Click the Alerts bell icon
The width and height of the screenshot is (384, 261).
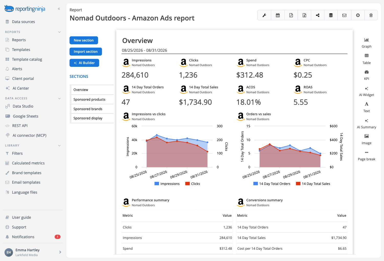[x=7, y=69]
